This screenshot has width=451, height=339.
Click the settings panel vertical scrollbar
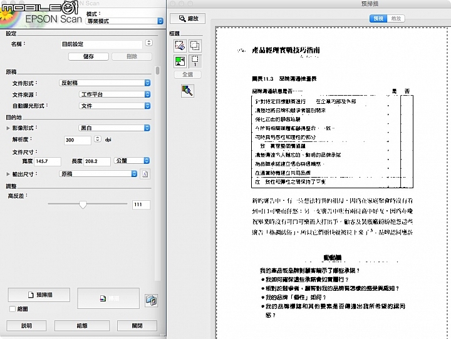point(157,173)
